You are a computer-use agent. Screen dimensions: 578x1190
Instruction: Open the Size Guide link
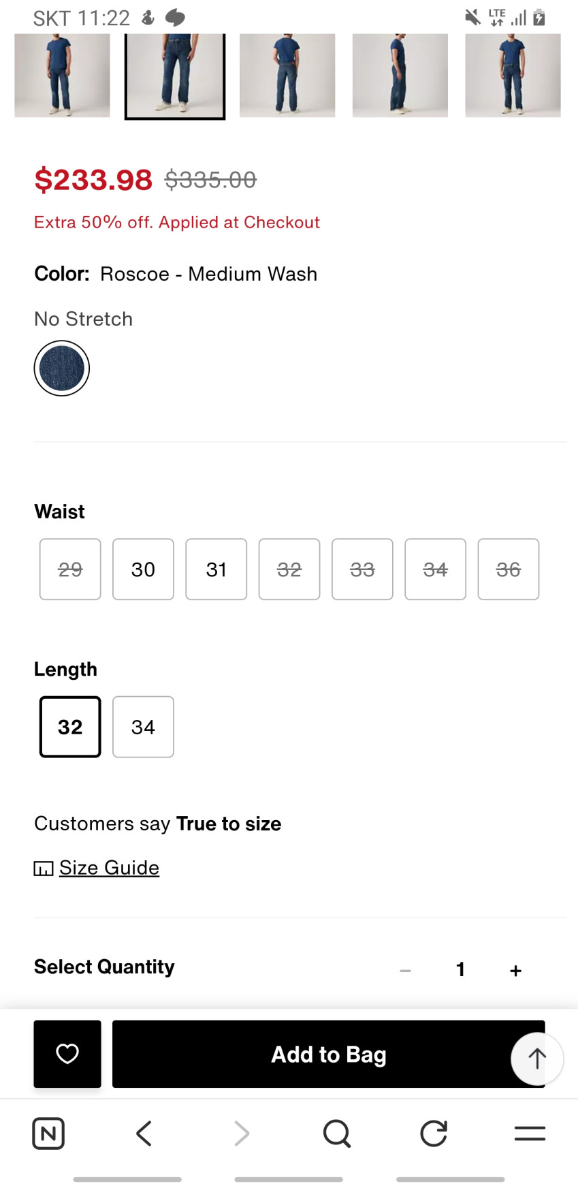pos(109,868)
